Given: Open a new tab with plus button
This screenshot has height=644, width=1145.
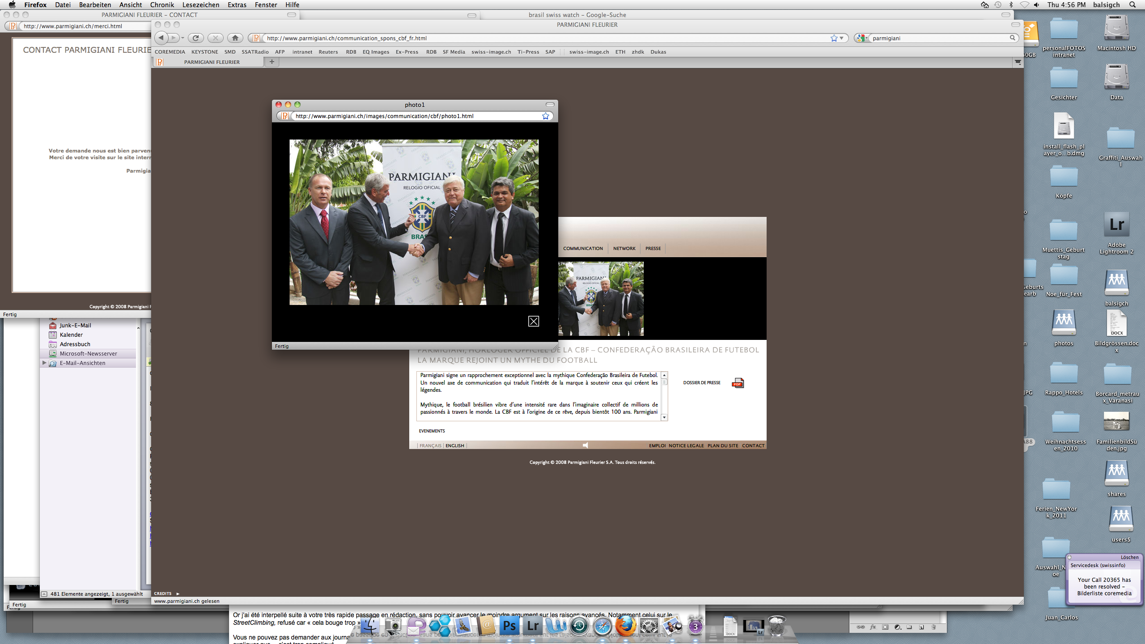Looking at the screenshot, I should pyautogui.click(x=271, y=62).
